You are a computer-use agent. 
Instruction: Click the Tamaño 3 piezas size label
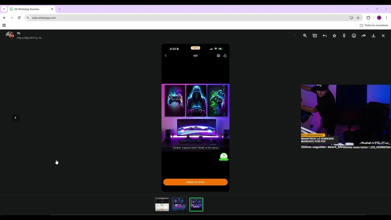(195, 148)
